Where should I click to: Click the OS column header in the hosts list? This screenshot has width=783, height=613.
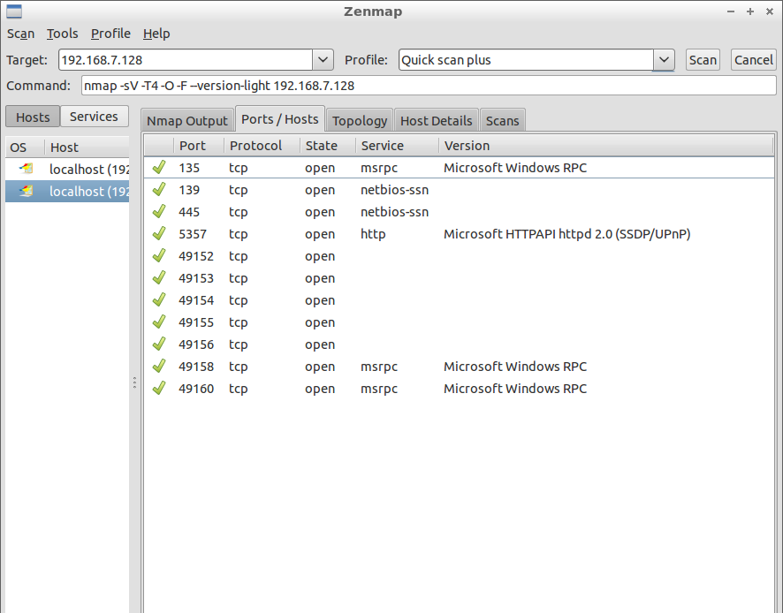pyautogui.click(x=25, y=148)
